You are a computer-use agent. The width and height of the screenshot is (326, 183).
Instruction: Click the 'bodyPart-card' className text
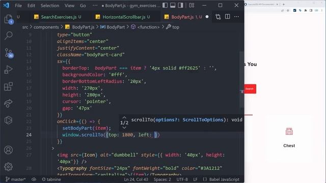click(104, 55)
